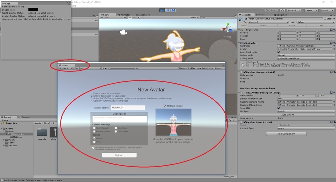The width and height of the screenshot is (336, 182).
Task: Toggle Private sharing checkbox
Action: pos(94,138)
